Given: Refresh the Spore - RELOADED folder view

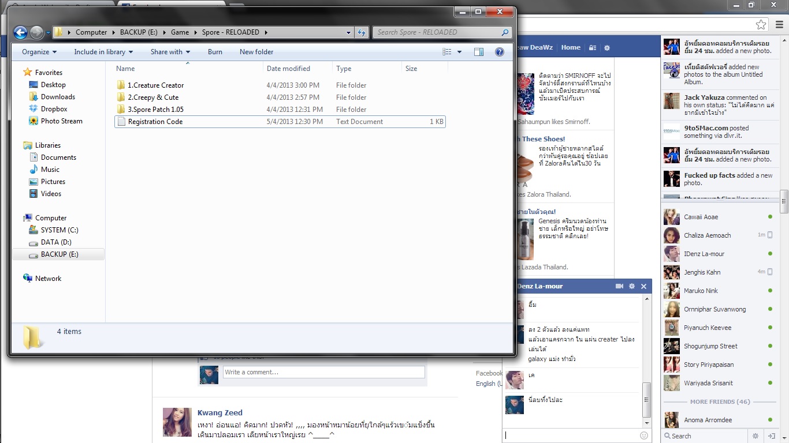Looking at the screenshot, I should pos(362,32).
